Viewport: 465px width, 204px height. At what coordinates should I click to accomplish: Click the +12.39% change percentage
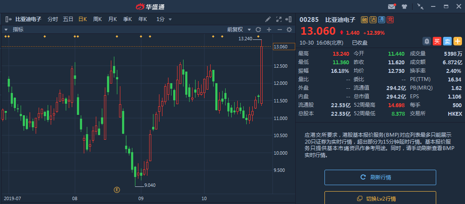[373, 33]
